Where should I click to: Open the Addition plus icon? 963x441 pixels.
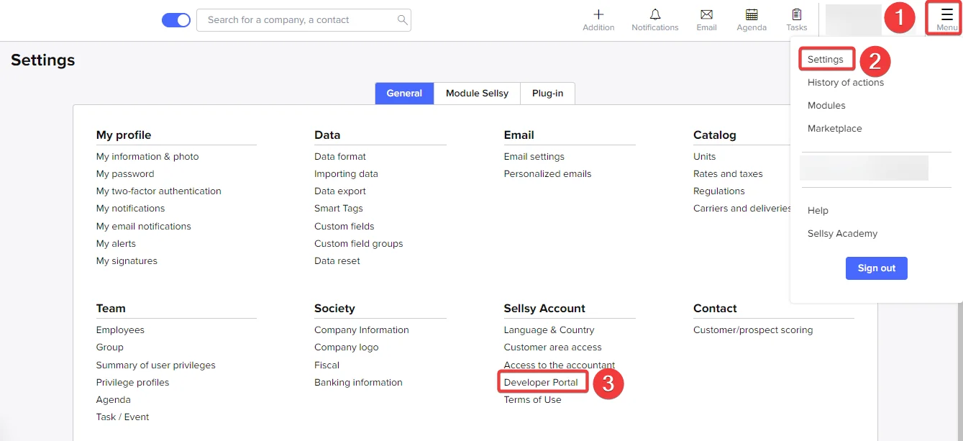(598, 14)
